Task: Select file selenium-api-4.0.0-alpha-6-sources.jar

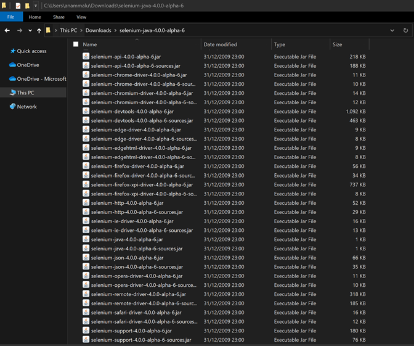Action: point(136,65)
